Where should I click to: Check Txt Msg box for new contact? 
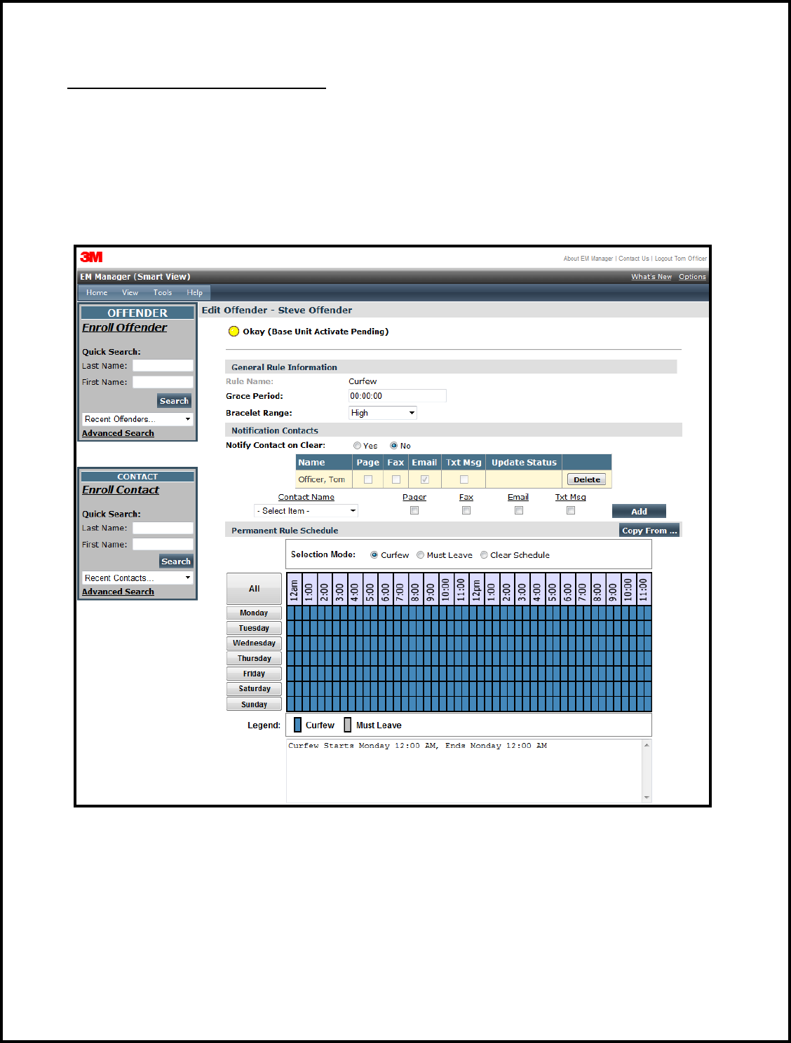pyautogui.click(x=571, y=511)
